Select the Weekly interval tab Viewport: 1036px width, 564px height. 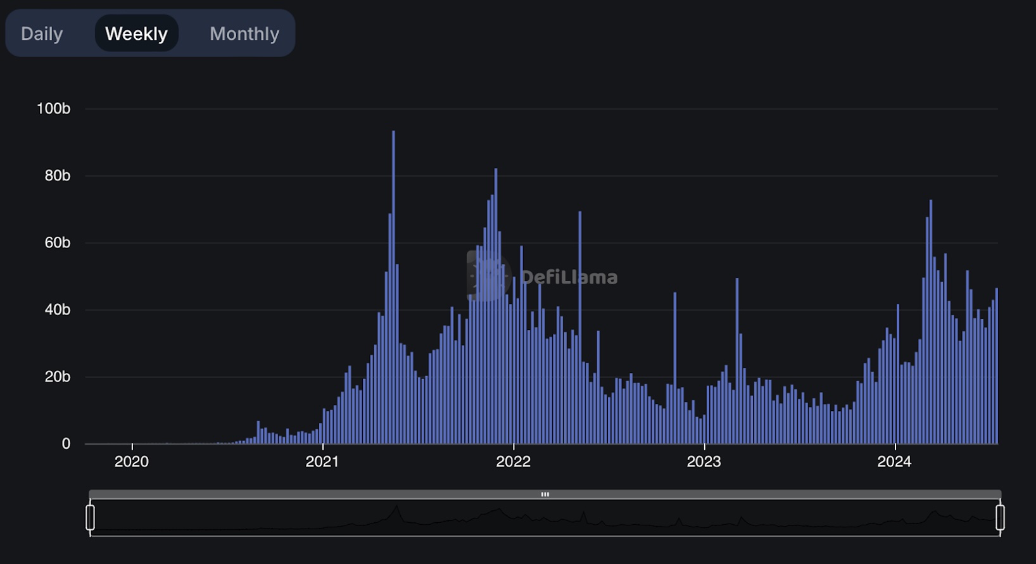pos(136,34)
